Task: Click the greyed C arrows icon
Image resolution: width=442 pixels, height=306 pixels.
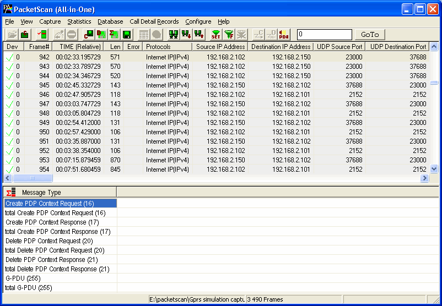Action: 258,35
